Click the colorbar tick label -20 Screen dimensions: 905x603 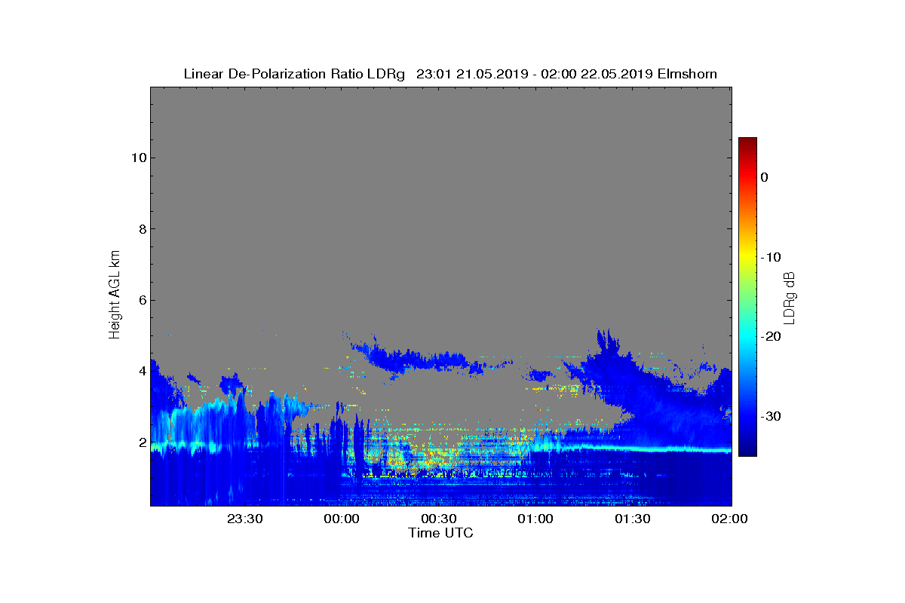click(x=770, y=337)
